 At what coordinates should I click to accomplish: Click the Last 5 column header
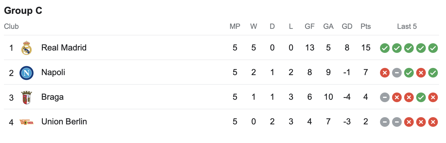[x=407, y=26]
